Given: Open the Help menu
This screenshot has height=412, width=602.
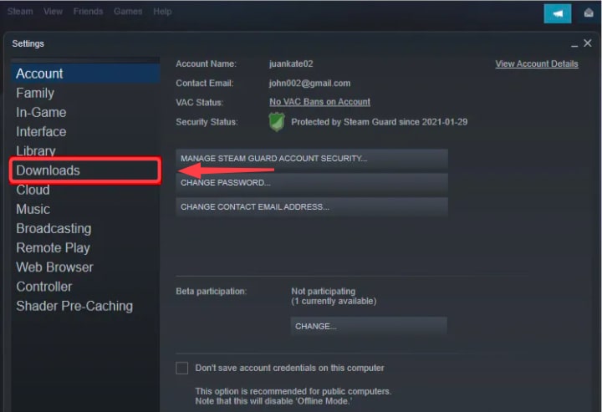Looking at the screenshot, I should (162, 12).
